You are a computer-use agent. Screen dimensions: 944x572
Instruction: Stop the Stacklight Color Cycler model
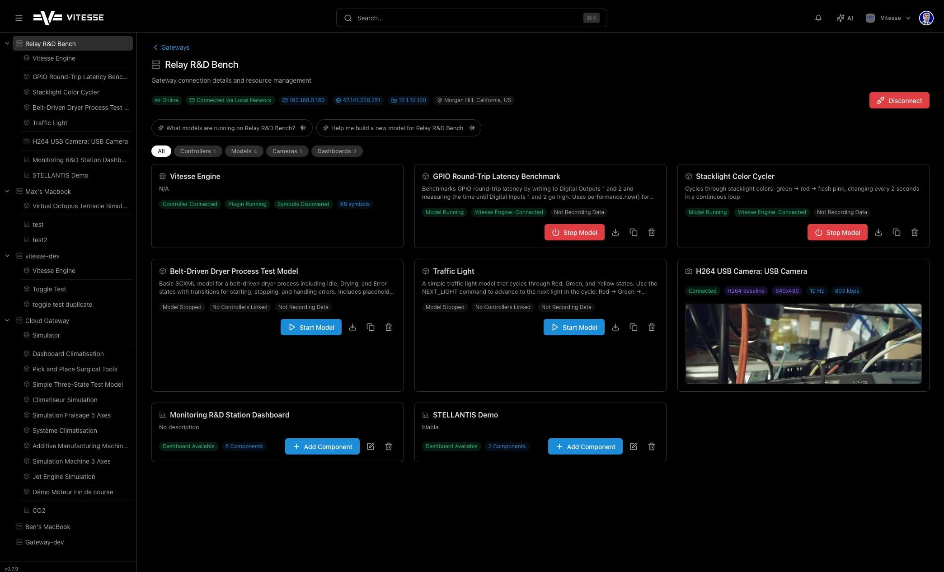tap(837, 232)
